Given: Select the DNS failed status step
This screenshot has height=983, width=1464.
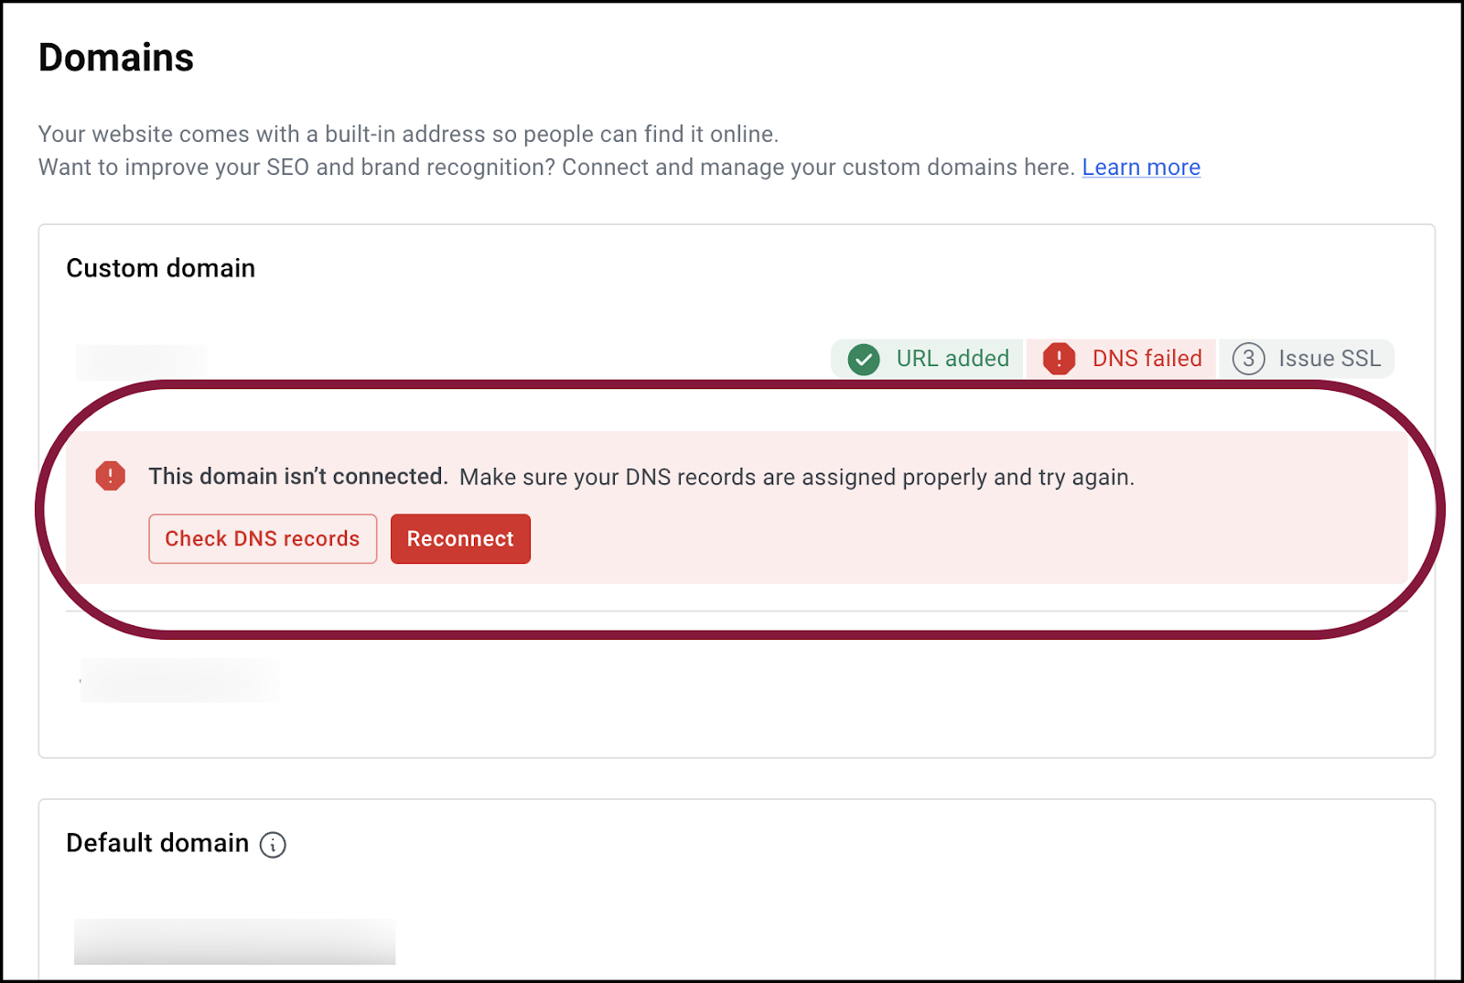Looking at the screenshot, I should (x=1122, y=359).
